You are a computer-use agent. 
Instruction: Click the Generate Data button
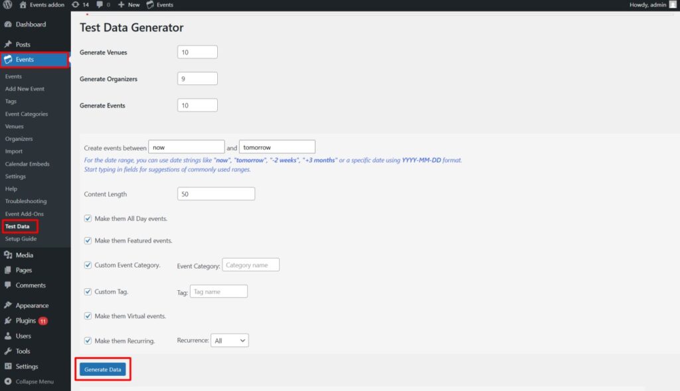tap(103, 369)
